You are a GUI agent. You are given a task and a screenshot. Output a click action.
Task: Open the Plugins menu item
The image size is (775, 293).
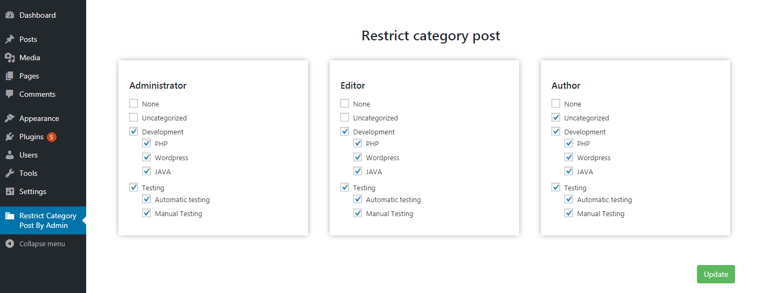(x=43, y=137)
